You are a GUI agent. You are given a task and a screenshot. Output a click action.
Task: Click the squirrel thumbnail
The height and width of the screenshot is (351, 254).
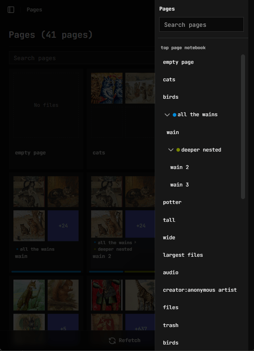(x=63, y=295)
